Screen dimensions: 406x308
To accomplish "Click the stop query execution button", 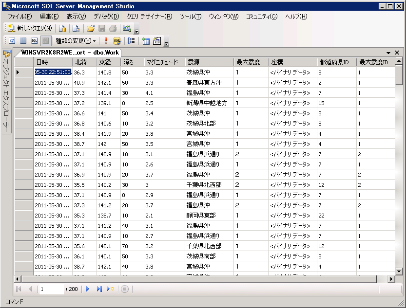I will point(125,289).
